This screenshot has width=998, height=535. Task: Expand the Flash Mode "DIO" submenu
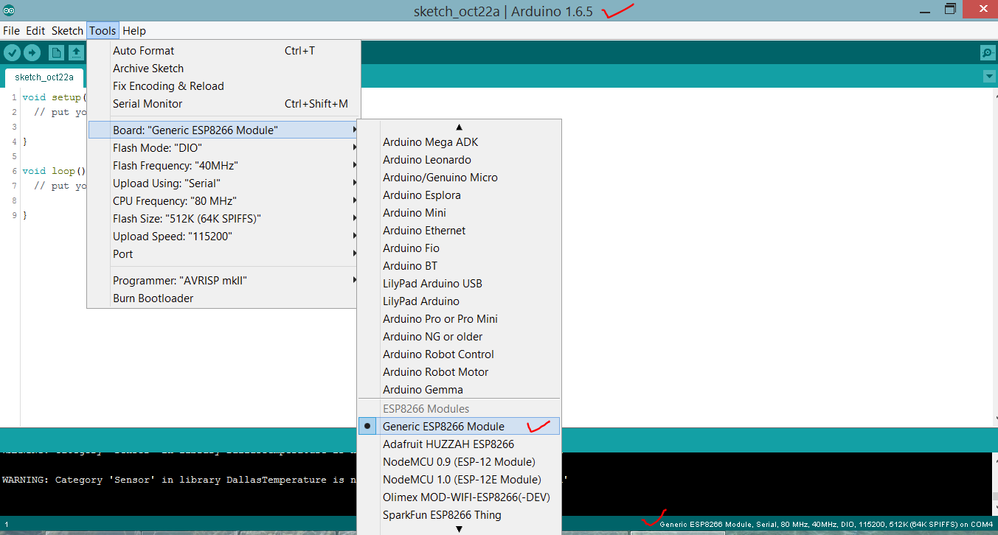pos(223,148)
